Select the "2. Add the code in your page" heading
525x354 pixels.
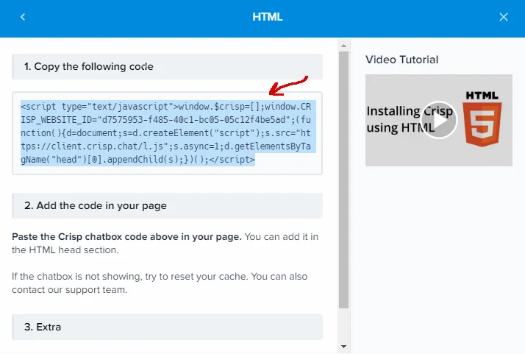click(96, 206)
